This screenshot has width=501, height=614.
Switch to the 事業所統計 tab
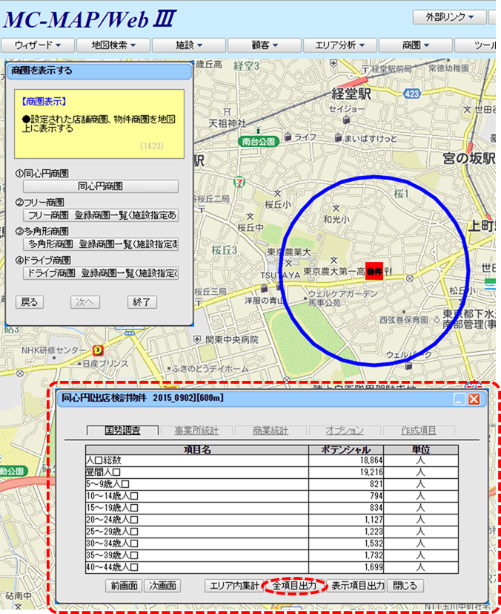(196, 431)
